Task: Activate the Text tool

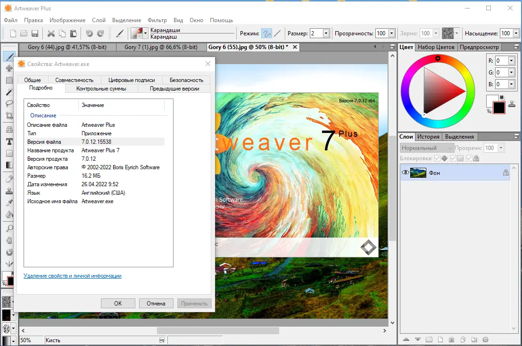Action: (x=9, y=140)
